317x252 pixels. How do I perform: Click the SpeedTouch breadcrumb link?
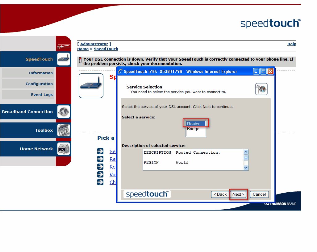coord(106,49)
